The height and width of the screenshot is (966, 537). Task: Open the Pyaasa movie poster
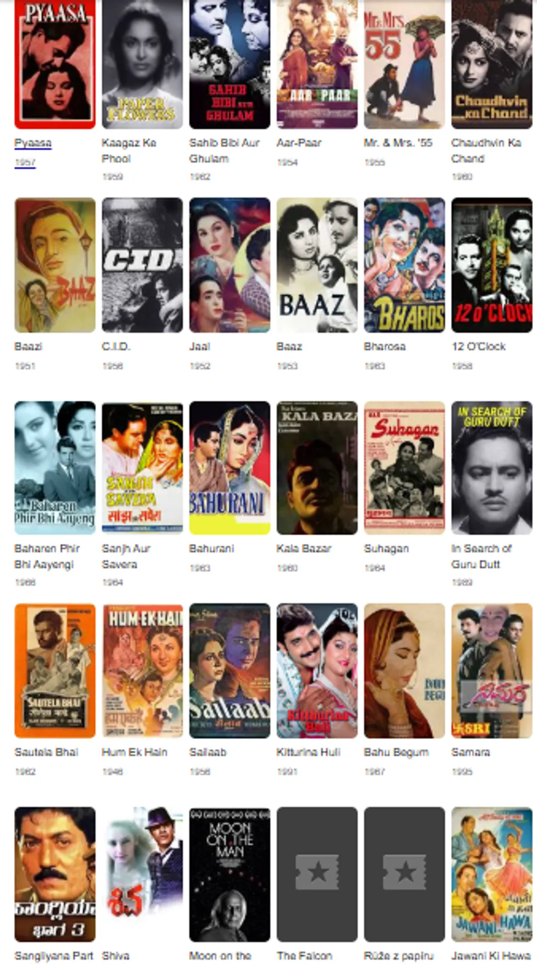click(55, 64)
